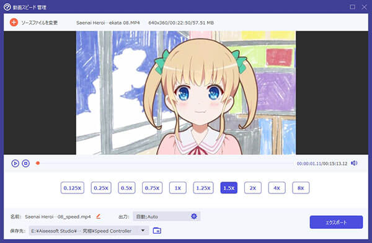Maximize the 動画スピード管理 window
372x243 pixels.
click(x=353, y=7)
